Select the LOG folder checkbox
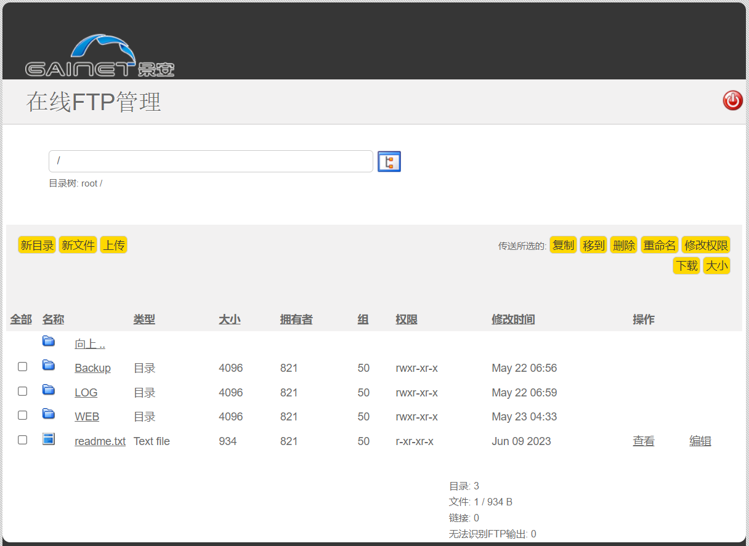The image size is (749, 546). tap(23, 391)
